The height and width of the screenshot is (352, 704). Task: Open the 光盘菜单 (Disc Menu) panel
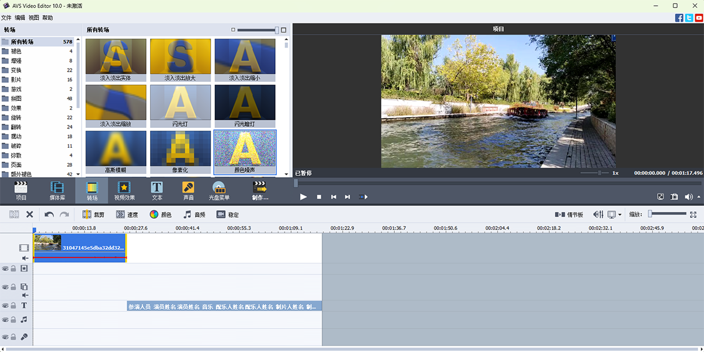point(219,190)
